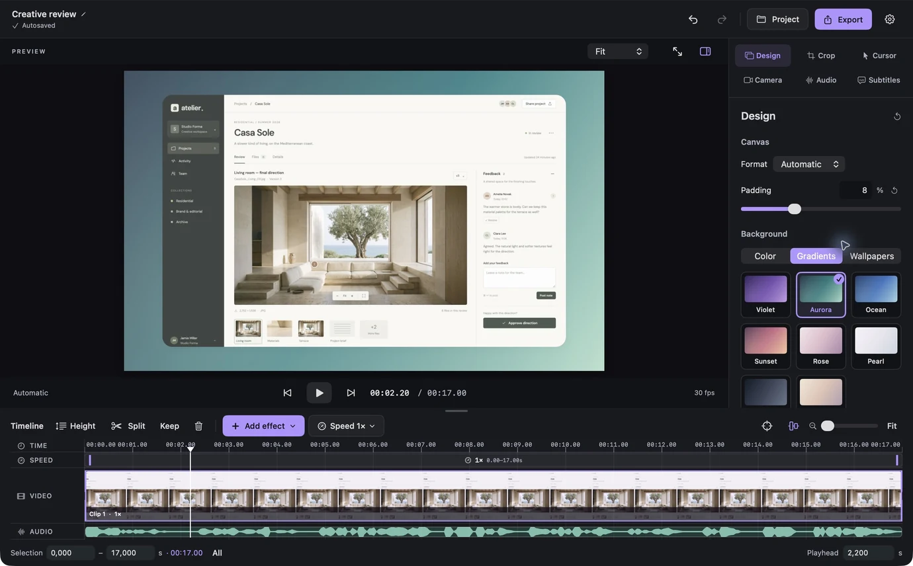Open the Speed 1× dropdown
913x566 pixels.
(346, 426)
